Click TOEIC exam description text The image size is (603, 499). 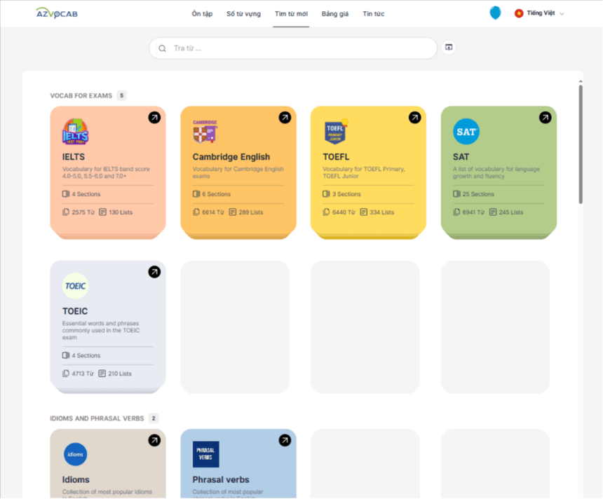101,330
